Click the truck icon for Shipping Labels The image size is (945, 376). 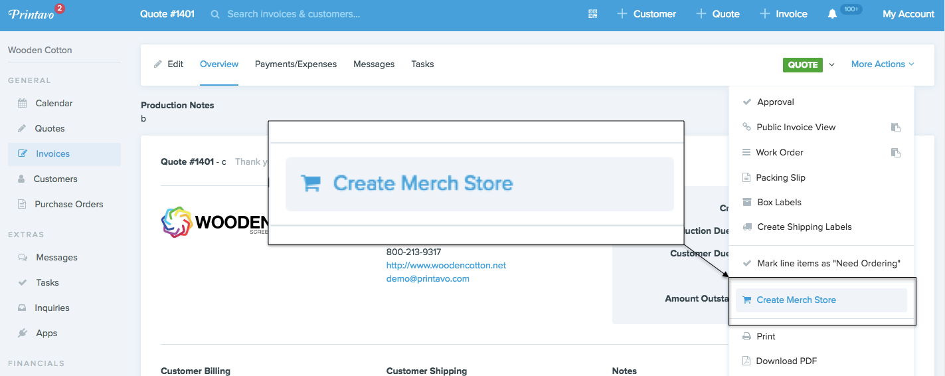[x=746, y=227]
